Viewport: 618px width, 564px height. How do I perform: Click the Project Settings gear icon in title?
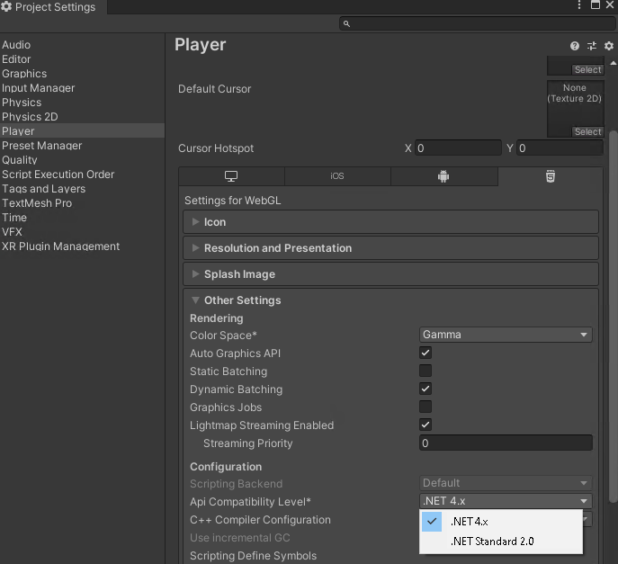coord(6,6)
